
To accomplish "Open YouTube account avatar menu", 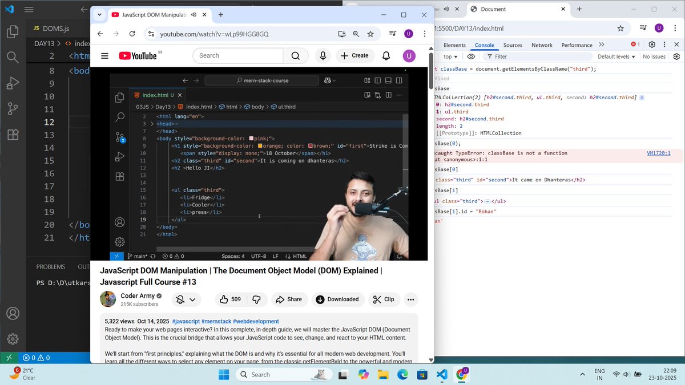I will [x=409, y=55].
